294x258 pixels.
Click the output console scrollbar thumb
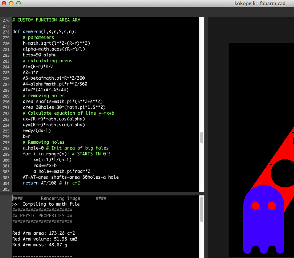(202, 209)
